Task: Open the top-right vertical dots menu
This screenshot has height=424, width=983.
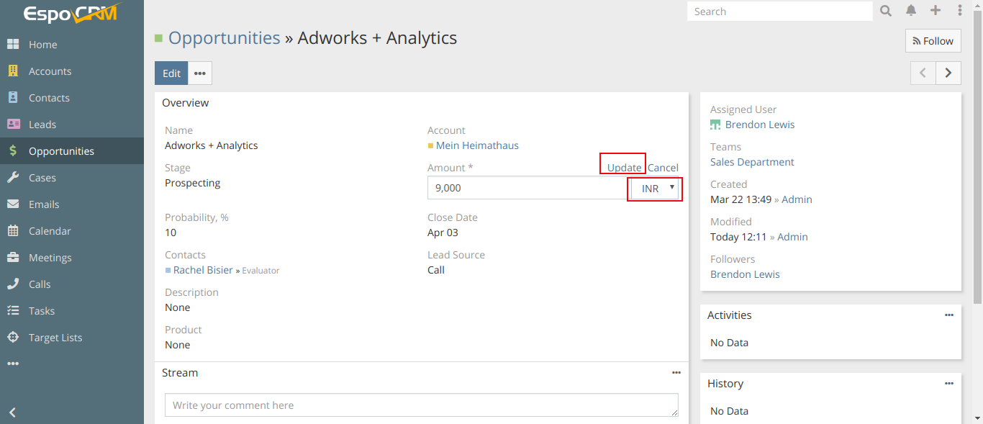Action: pyautogui.click(x=960, y=11)
